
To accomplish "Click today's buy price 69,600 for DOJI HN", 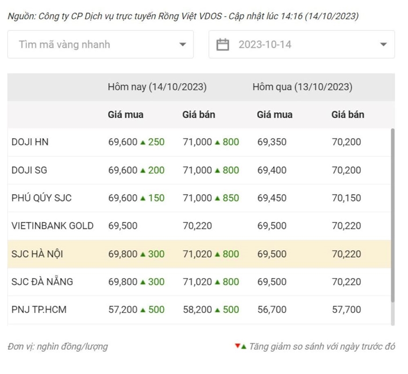I will click(123, 142).
